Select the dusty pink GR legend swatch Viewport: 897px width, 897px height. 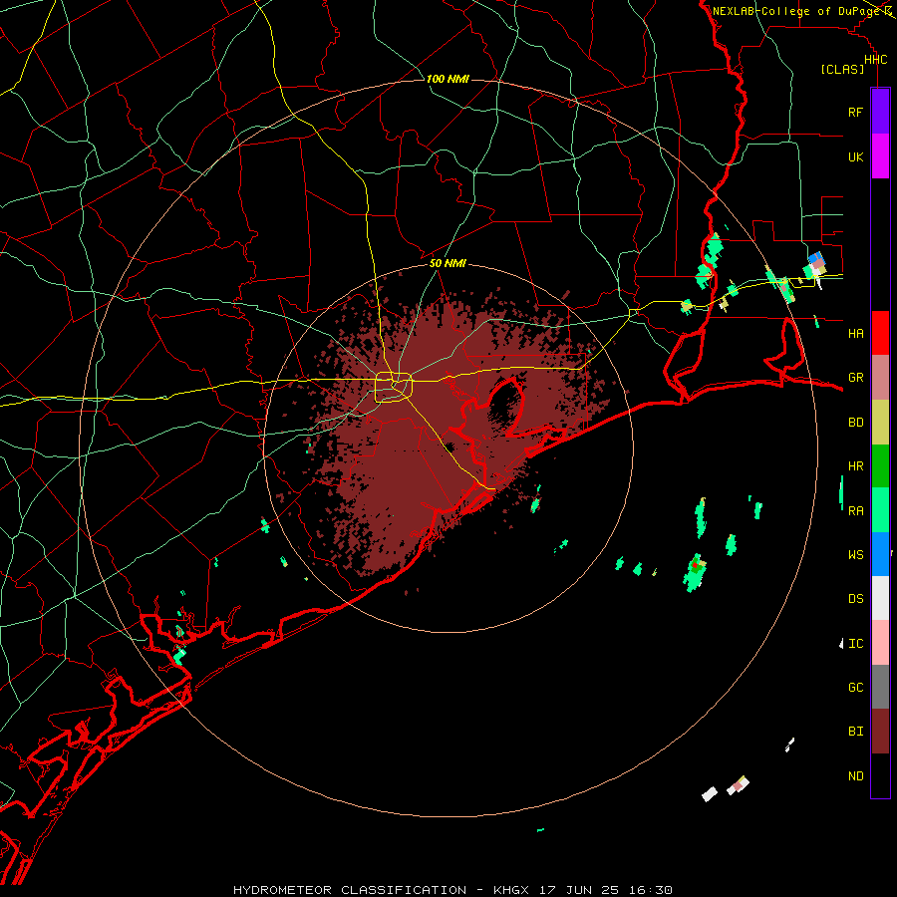click(880, 378)
